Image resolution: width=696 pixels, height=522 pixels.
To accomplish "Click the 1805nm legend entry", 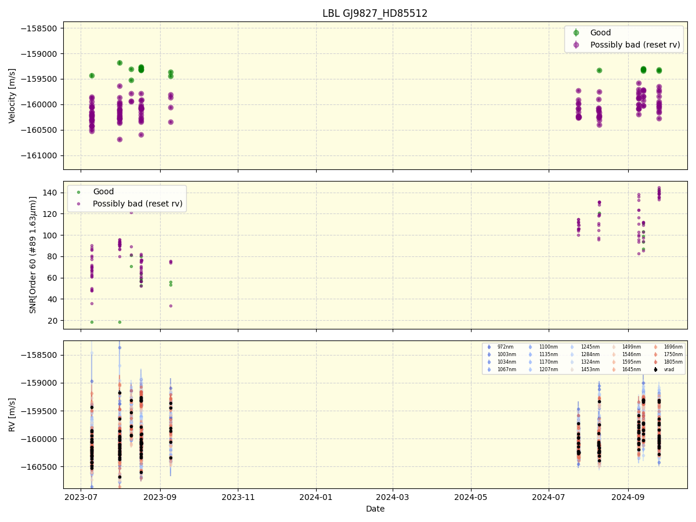I will point(668,362).
